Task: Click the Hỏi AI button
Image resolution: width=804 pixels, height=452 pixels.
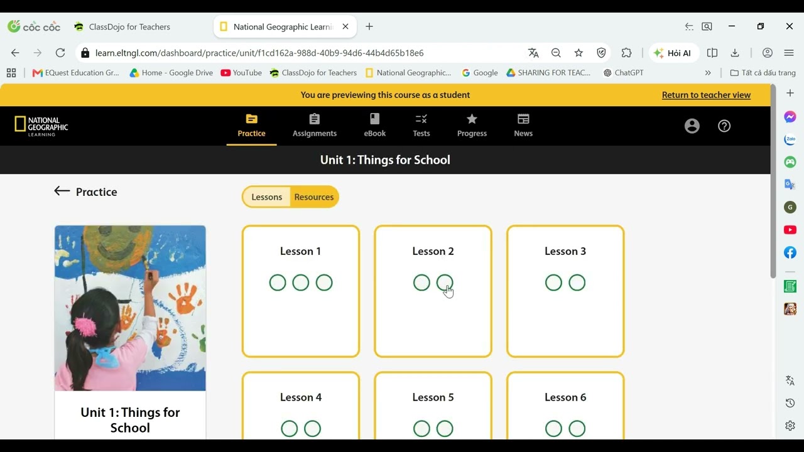Action: point(672,53)
